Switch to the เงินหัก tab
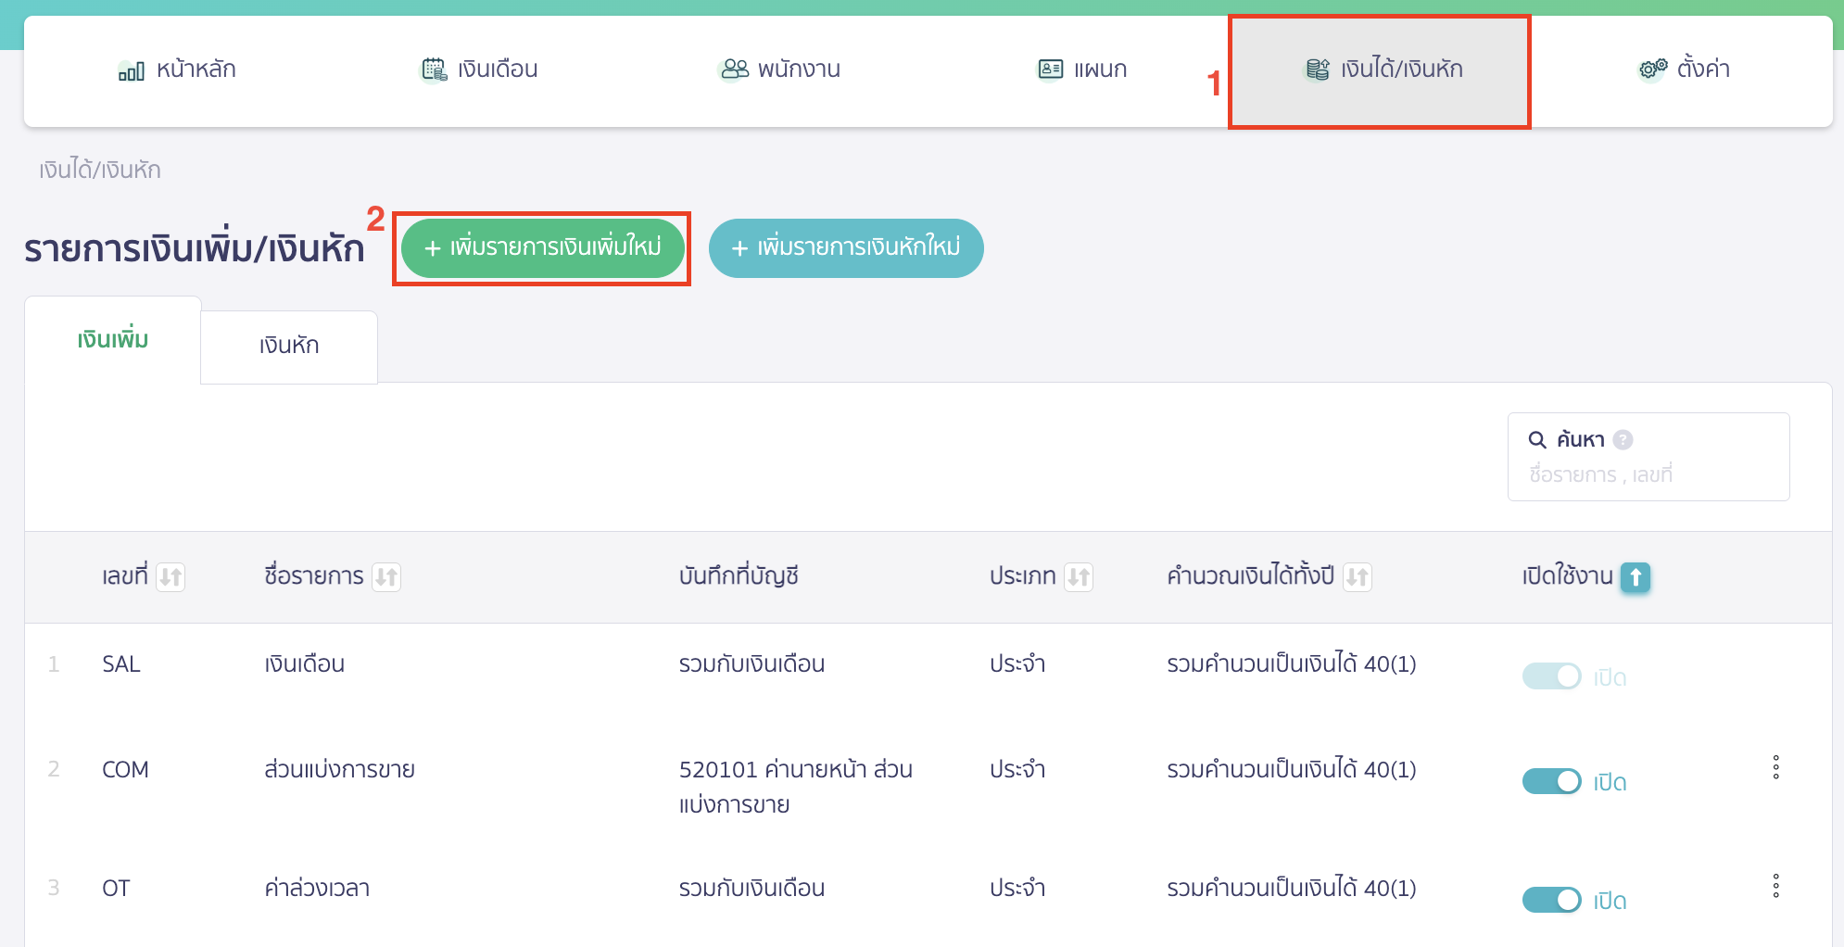Viewport: 1844px width, 947px height. pos(289,346)
